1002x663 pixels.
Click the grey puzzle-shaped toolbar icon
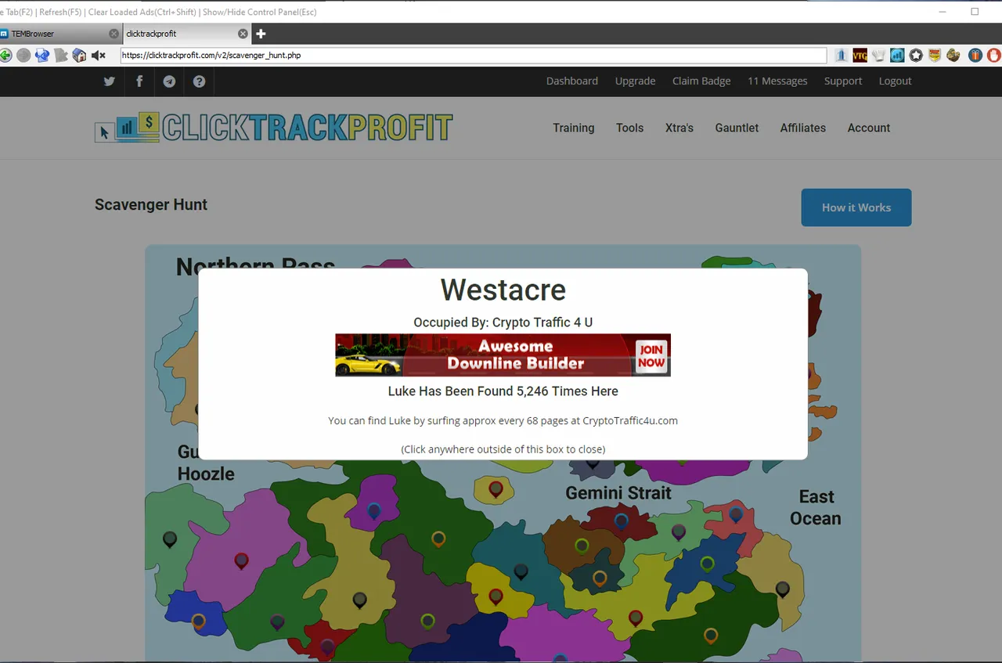(61, 56)
